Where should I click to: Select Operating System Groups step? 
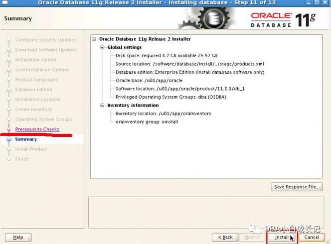click(x=44, y=120)
